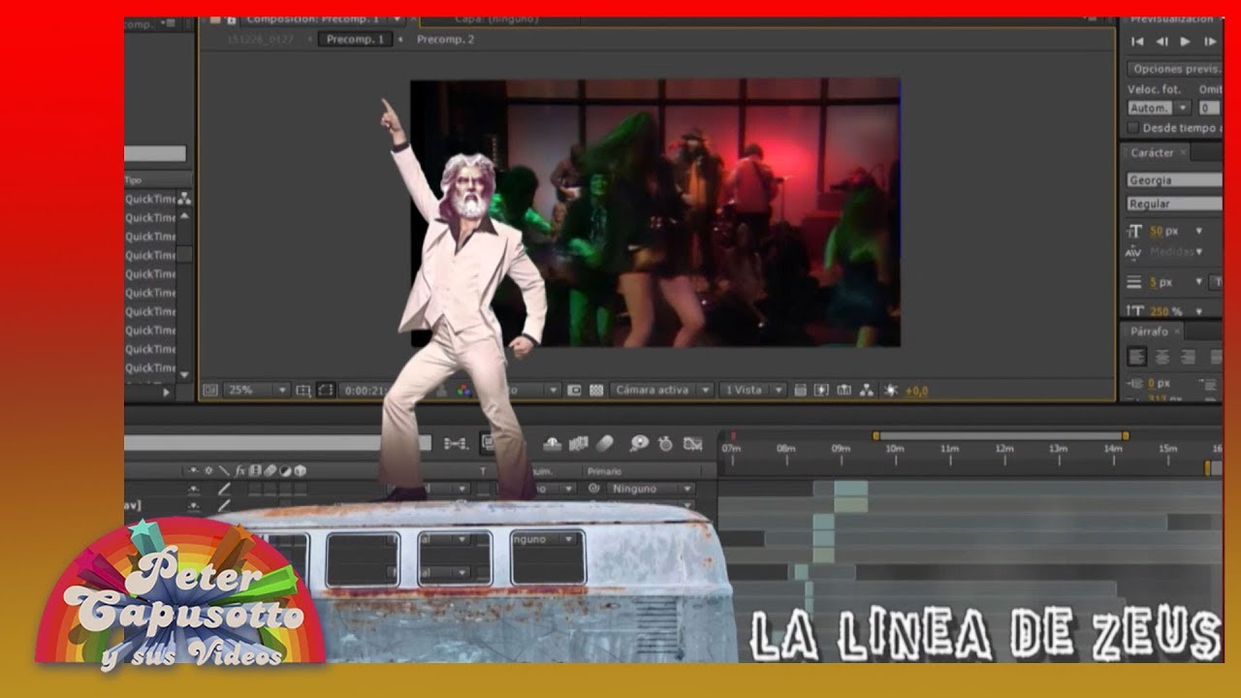The height and width of the screenshot is (698, 1241).
Task: Toggle title/action safe grid options icon
Action: [303, 390]
